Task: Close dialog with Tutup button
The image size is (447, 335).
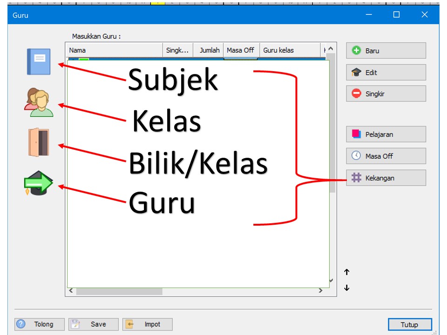Action: pos(410,325)
